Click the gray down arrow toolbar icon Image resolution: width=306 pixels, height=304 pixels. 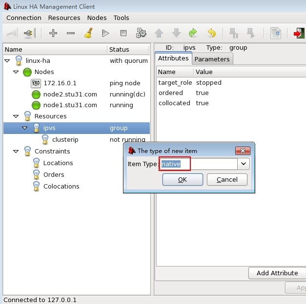pos(176,33)
